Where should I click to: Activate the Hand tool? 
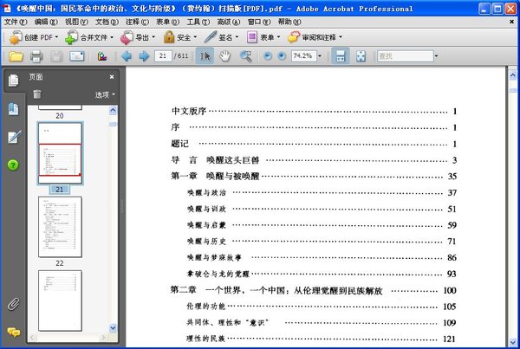[225, 56]
